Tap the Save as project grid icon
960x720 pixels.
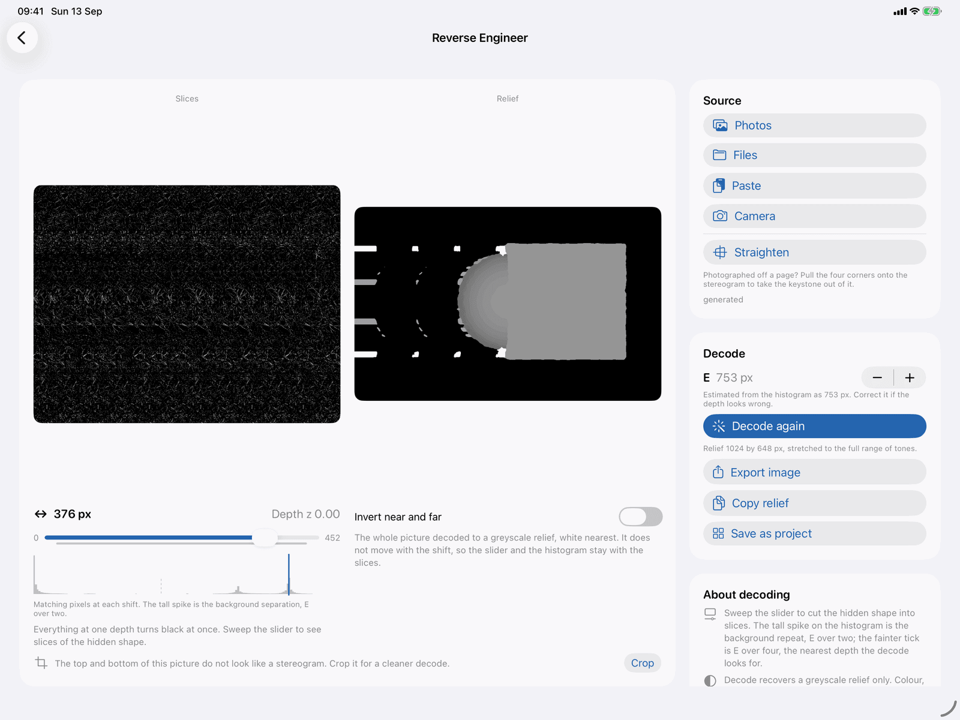718,533
